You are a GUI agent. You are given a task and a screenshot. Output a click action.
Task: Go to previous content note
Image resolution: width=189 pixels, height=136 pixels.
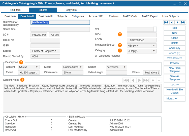(133, 80)
